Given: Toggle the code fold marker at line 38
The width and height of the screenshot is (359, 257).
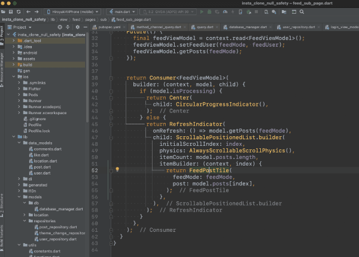Looking at the screenshot, I should [111, 78].
